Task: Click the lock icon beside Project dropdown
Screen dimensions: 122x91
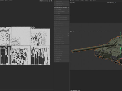Action: (x=50, y=1)
